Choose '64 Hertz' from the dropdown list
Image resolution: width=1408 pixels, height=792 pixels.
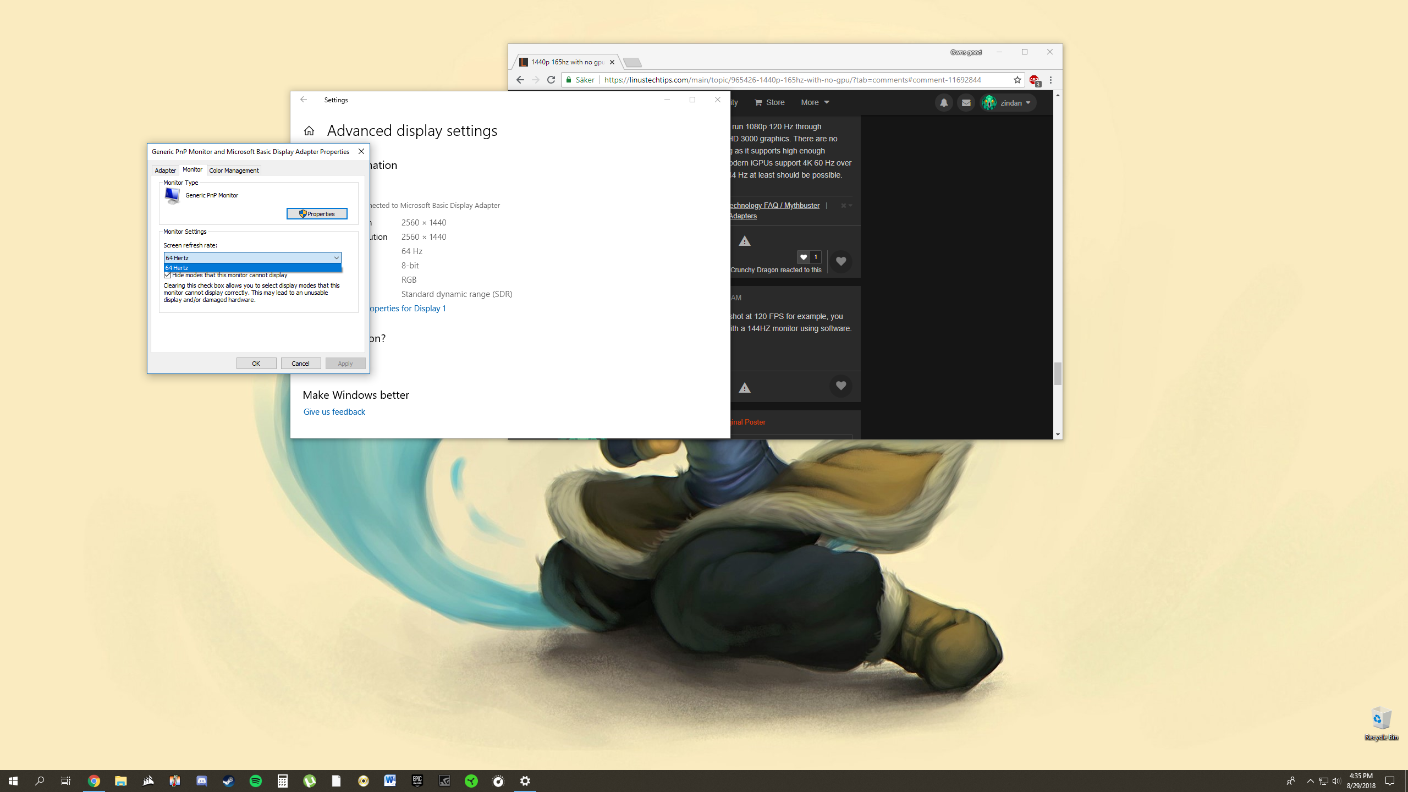(252, 268)
